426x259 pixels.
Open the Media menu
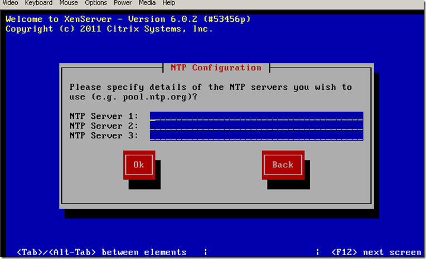[x=147, y=3]
